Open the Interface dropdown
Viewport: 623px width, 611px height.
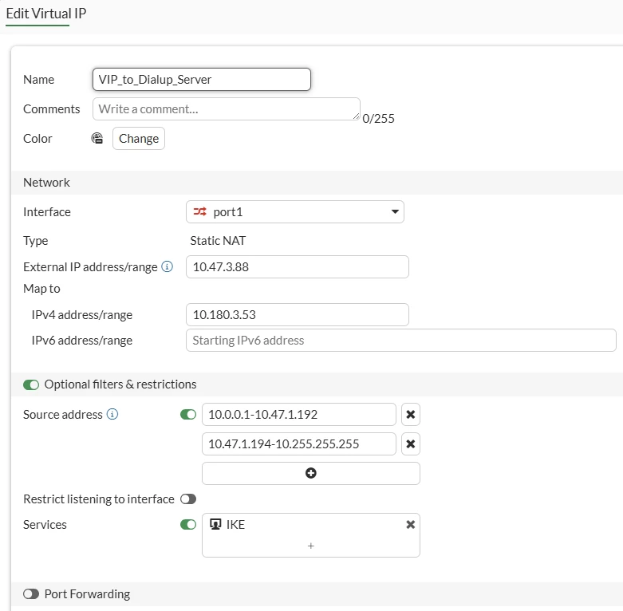(295, 211)
